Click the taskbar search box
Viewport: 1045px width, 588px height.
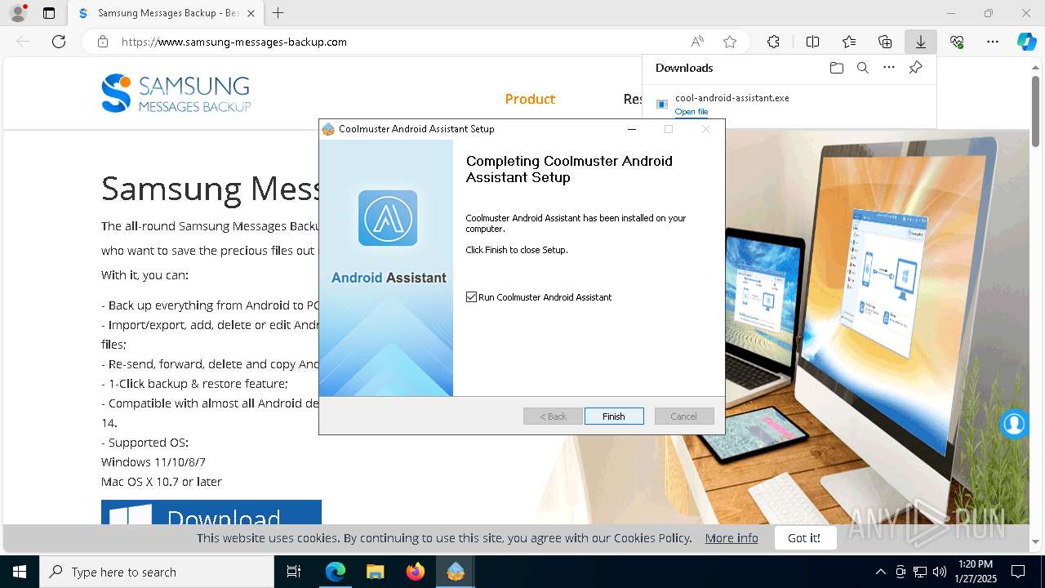click(157, 572)
